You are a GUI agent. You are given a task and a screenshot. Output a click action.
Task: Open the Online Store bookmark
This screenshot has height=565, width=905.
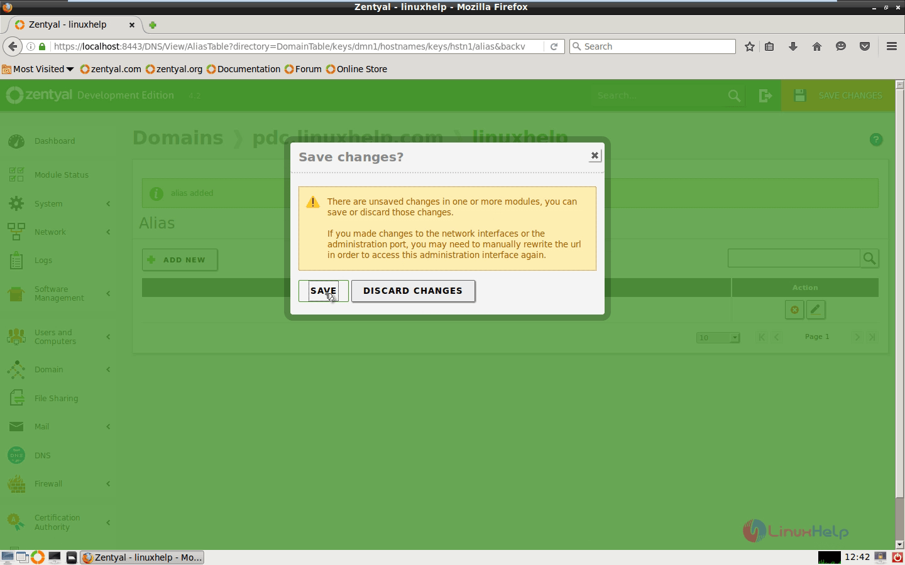(x=356, y=69)
